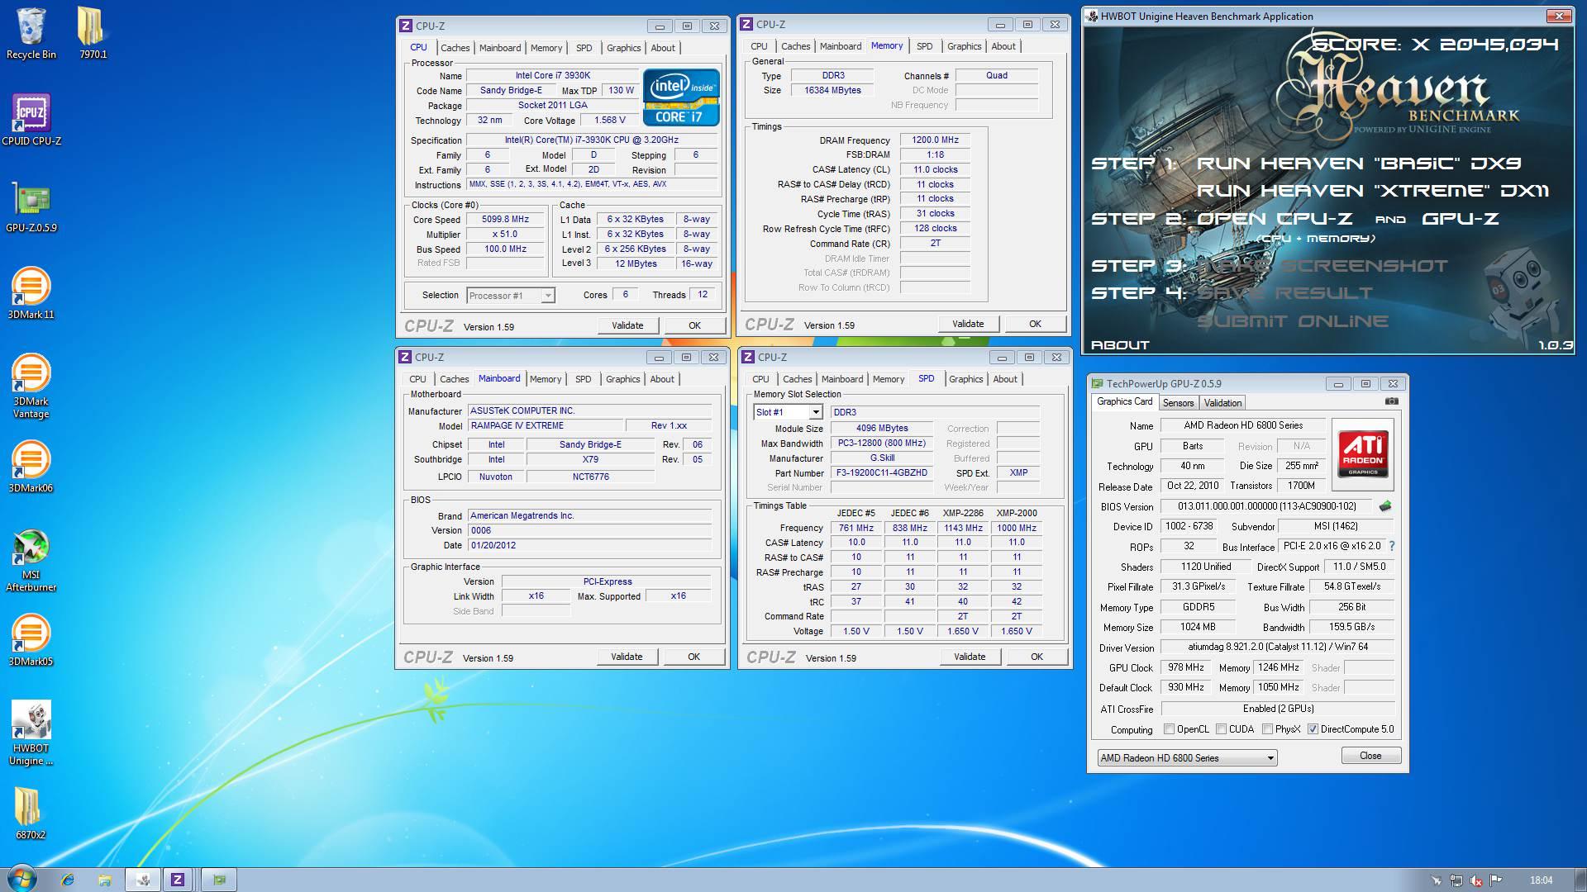Open the Sensors tab in GPU-Z
The height and width of the screenshot is (892, 1587).
1178,403
